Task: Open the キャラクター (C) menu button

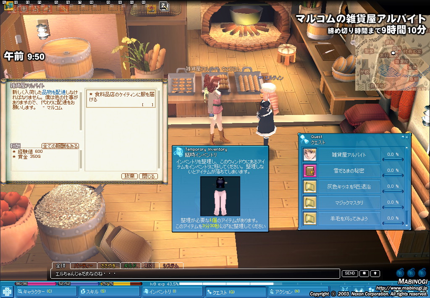Action: (47, 292)
